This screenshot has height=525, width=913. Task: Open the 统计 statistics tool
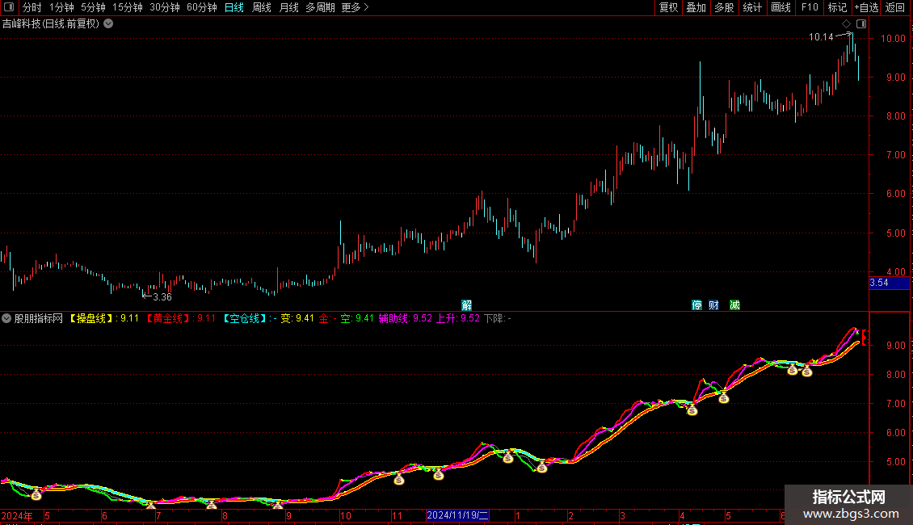pyautogui.click(x=752, y=7)
